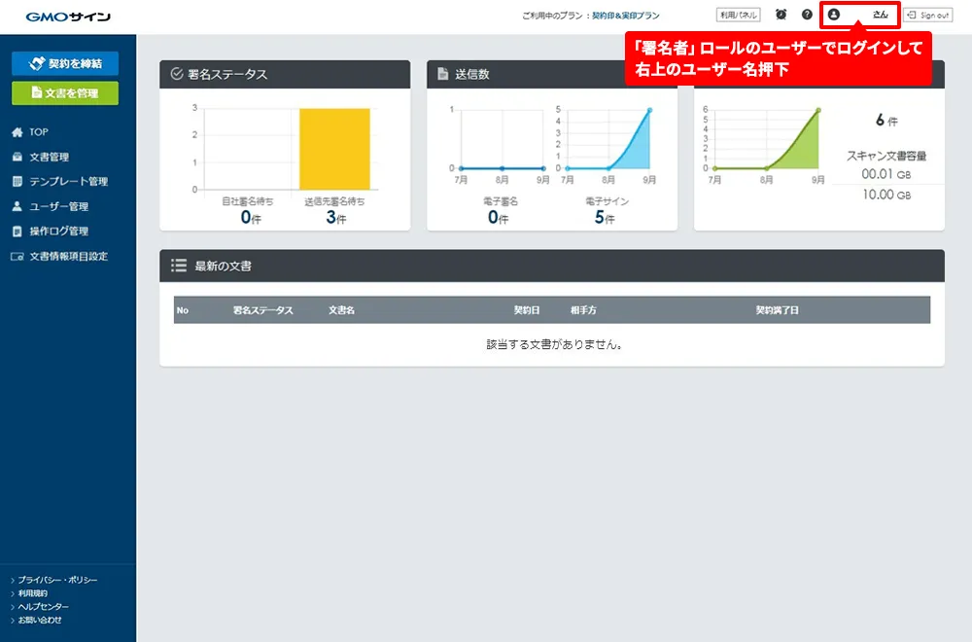Open help via the question mark icon
Viewport: 972px width, 642px height.
807,15
